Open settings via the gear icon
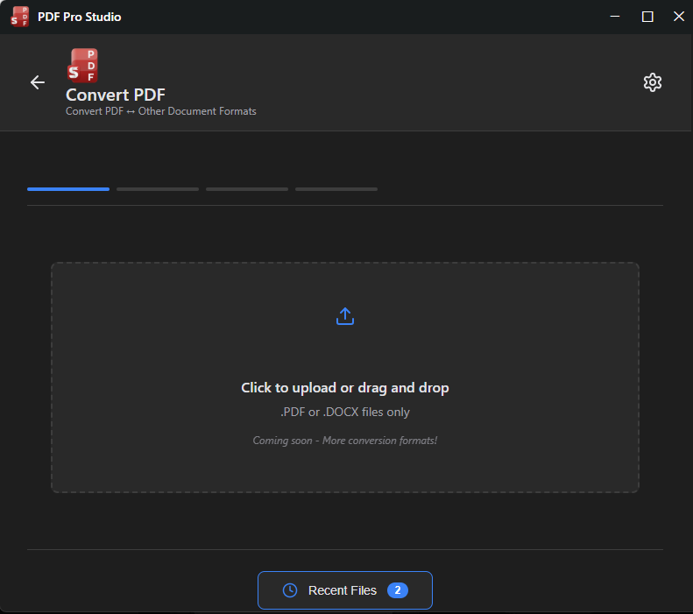Screen dimensions: 693x614 click(653, 82)
